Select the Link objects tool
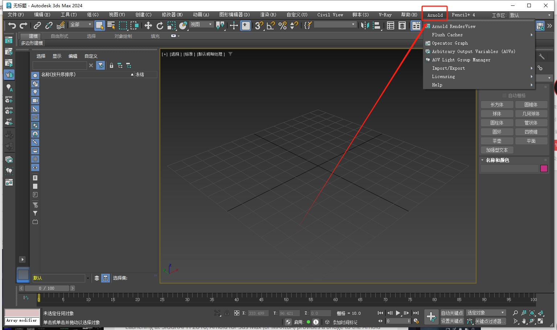The height and width of the screenshot is (330, 557). 37,25
